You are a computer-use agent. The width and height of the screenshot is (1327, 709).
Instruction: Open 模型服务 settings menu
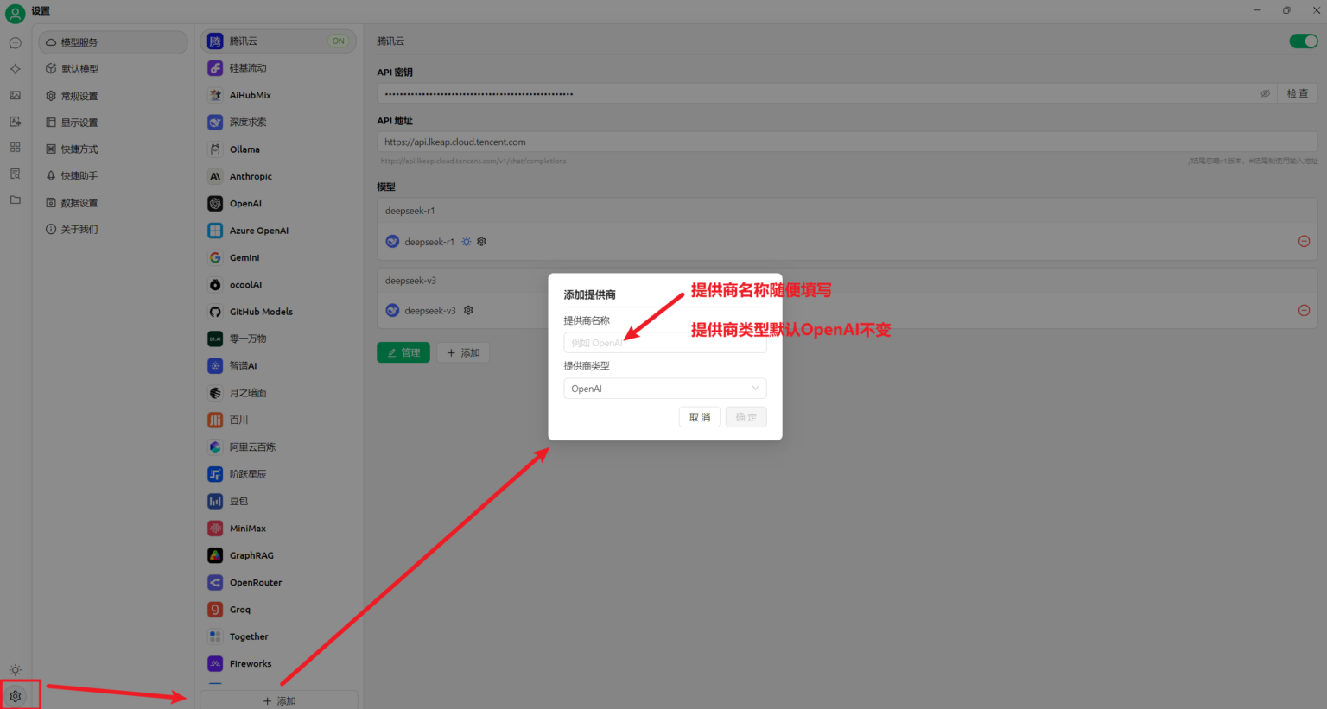coord(112,42)
